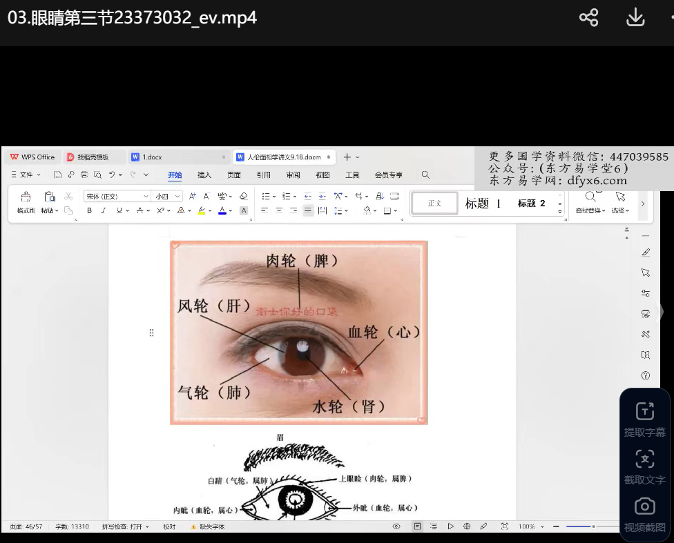Toggle bold formatting with the B button

pyautogui.click(x=89, y=210)
